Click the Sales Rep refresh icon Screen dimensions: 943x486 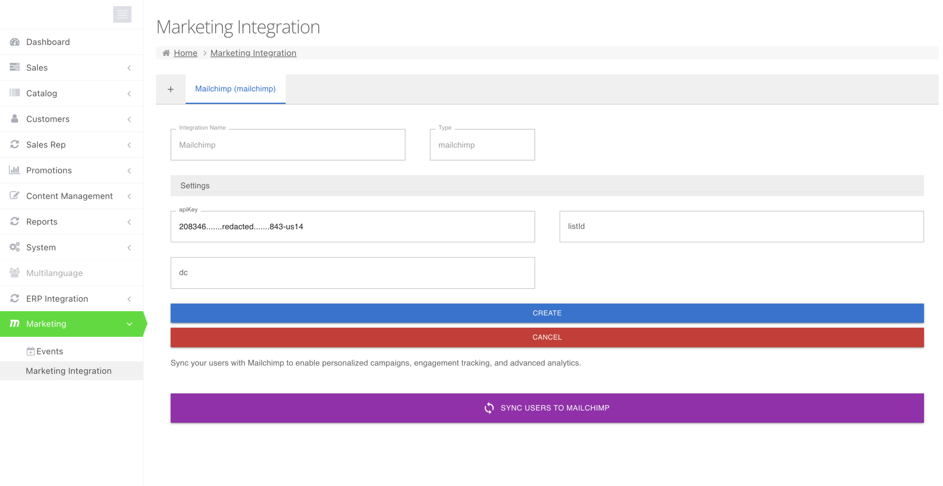[x=14, y=144]
